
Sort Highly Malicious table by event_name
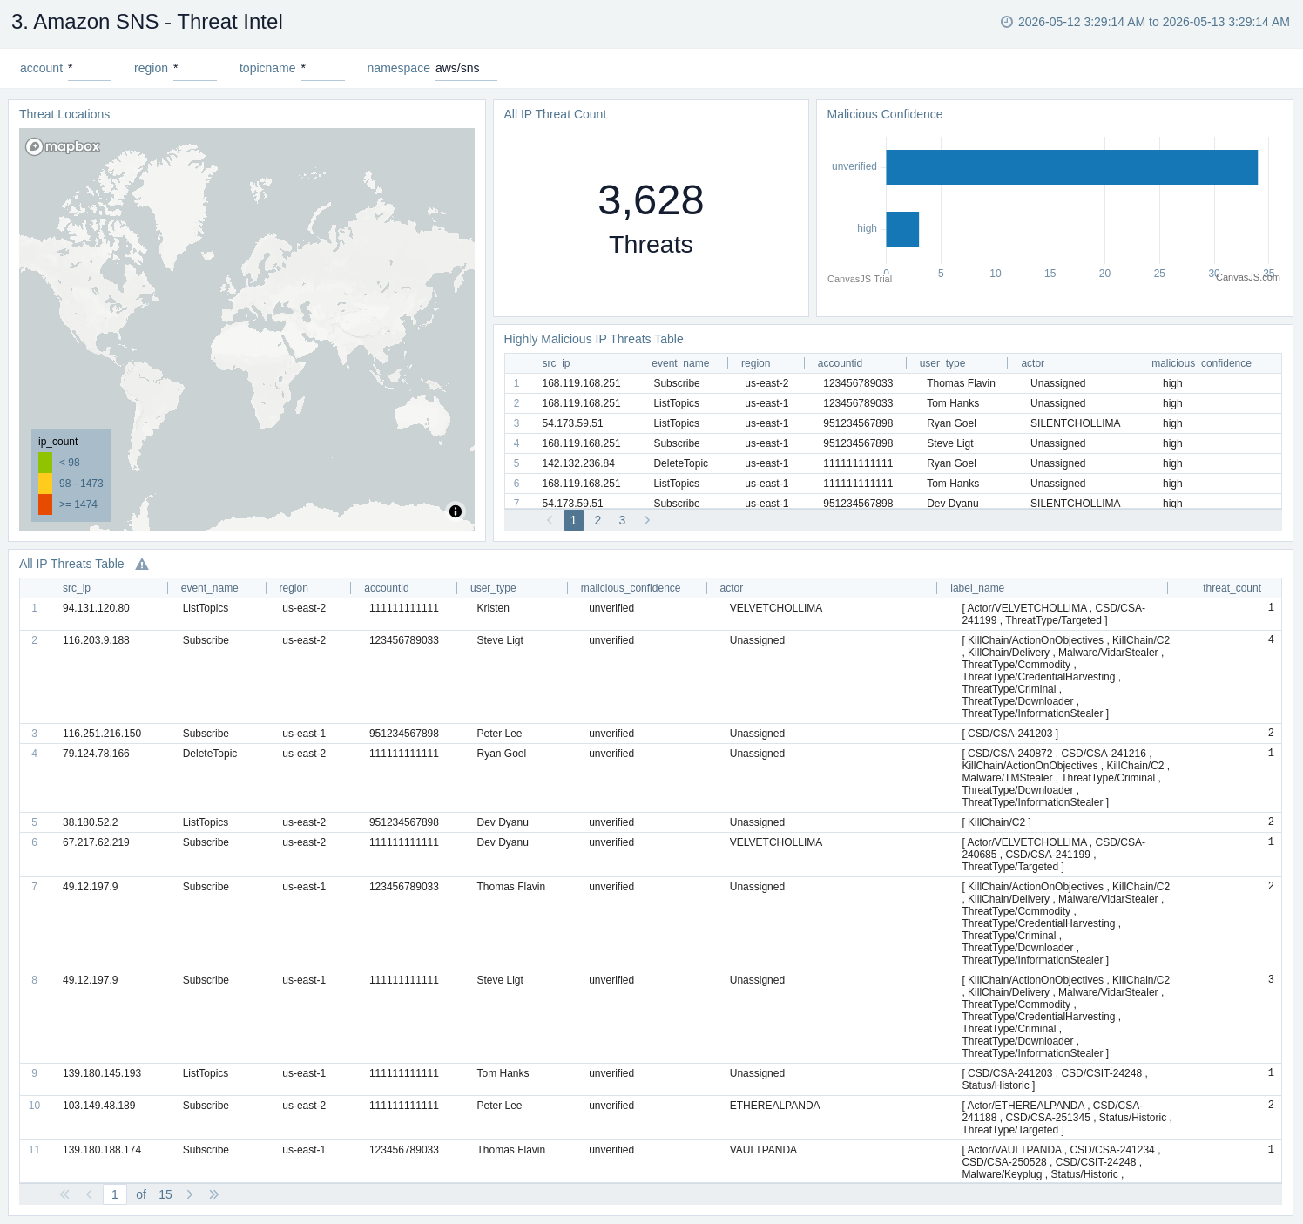pos(680,363)
